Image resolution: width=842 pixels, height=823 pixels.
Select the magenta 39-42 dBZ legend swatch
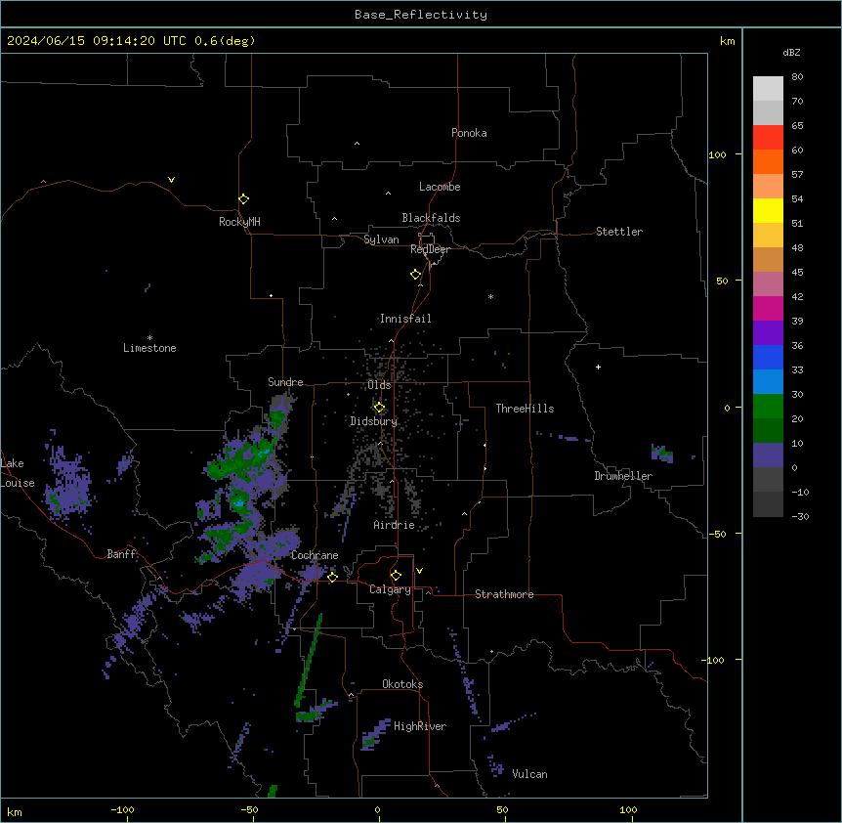point(768,308)
